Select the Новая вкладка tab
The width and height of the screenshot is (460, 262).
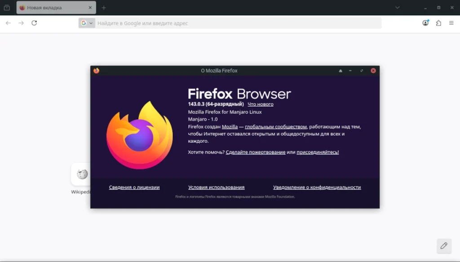click(x=56, y=8)
